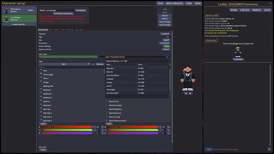Close the User Playtime Stats window
Viewport: 274px width, 154px height.
pos(167,57)
